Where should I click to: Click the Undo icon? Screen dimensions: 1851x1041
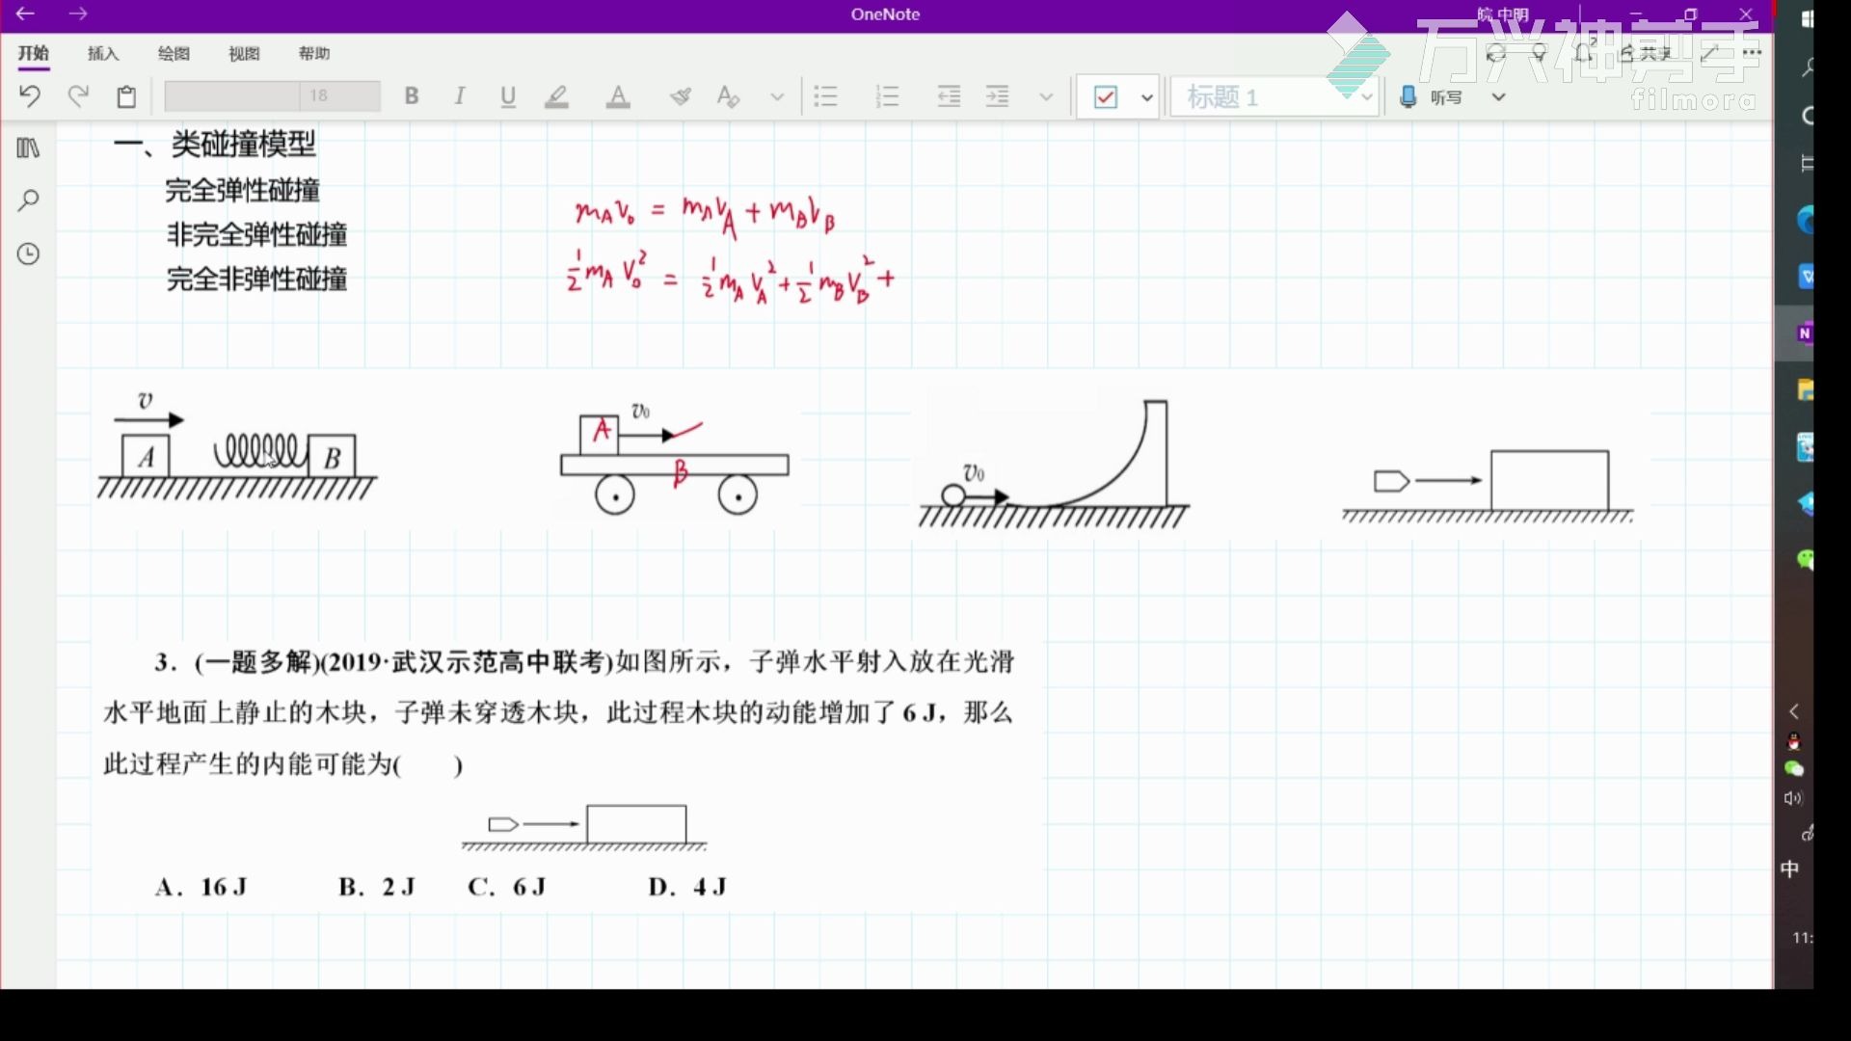point(29,96)
